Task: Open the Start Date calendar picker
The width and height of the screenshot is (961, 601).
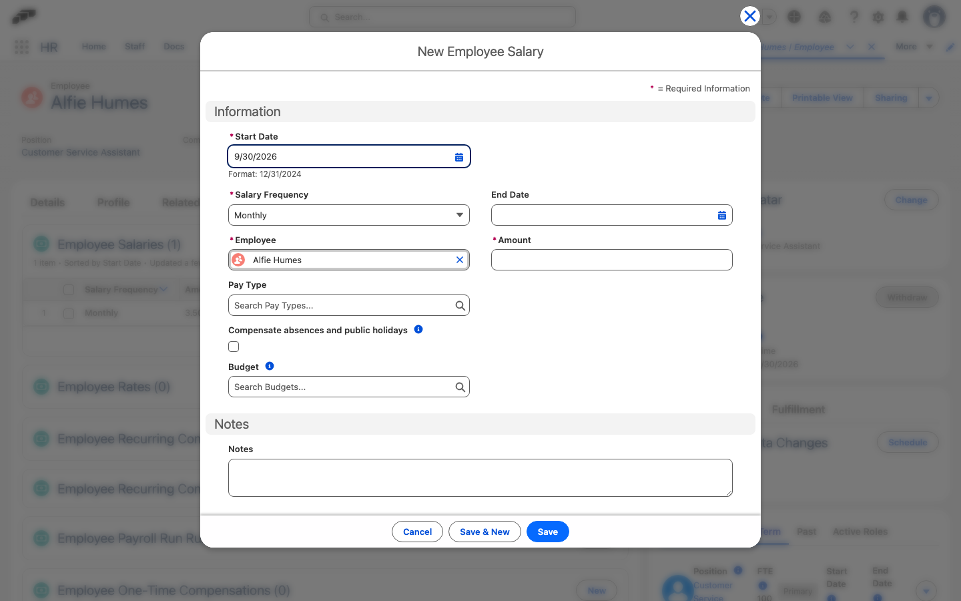Action: tap(459, 157)
